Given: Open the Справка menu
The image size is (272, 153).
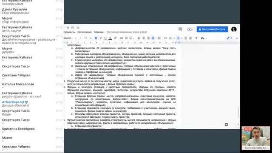Looking at the screenshot, I should 99,32.
